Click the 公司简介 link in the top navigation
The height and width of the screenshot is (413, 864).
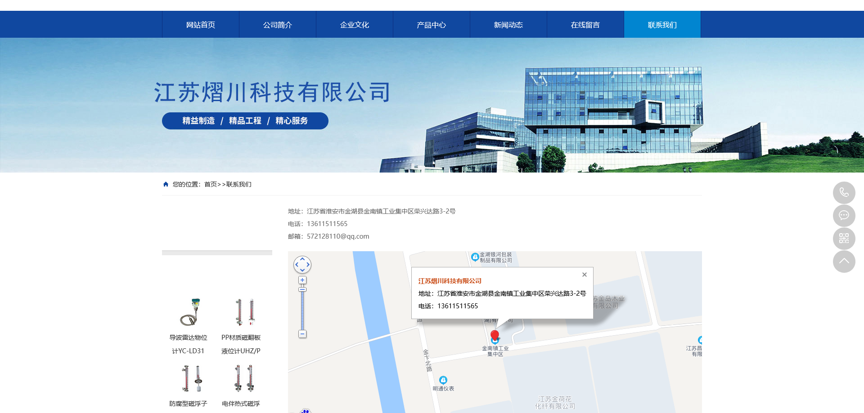[x=278, y=24]
